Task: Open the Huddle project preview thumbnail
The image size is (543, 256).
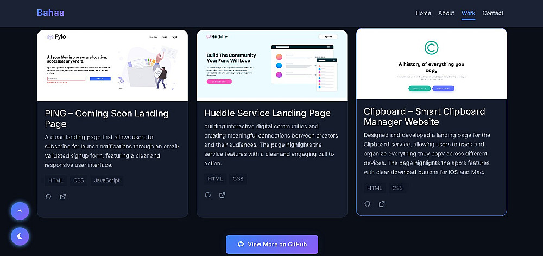Action: (x=272, y=65)
